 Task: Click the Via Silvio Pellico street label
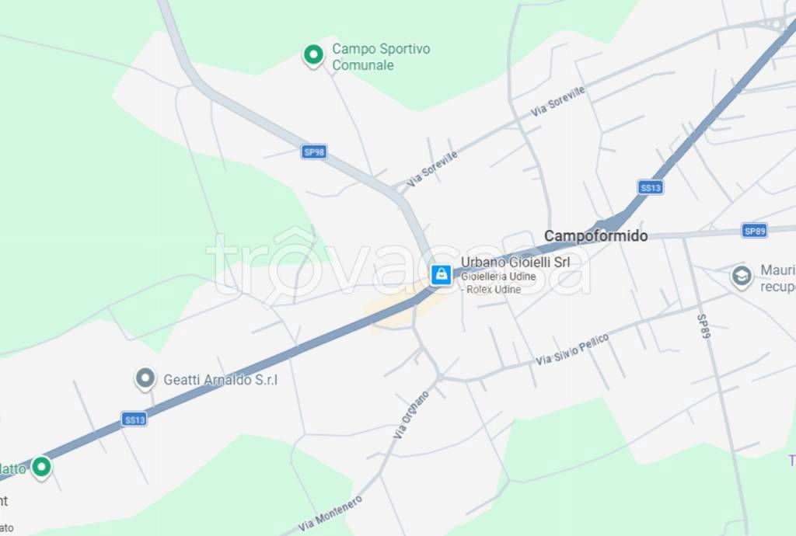click(x=572, y=350)
